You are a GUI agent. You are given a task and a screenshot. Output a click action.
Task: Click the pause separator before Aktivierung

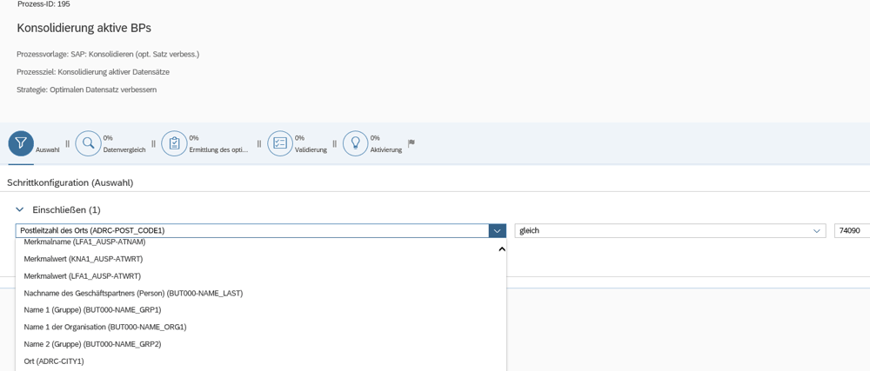pyautogui.click(x=335, y=143)
